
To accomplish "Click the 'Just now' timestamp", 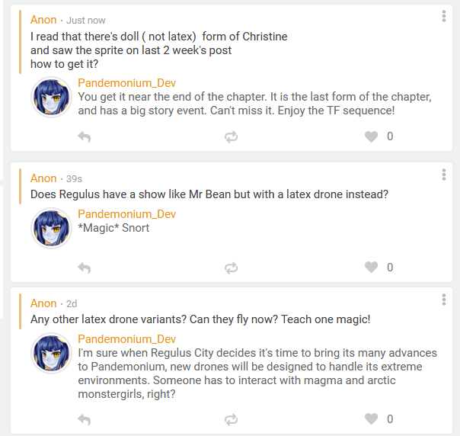I will (x=86, y=20).
